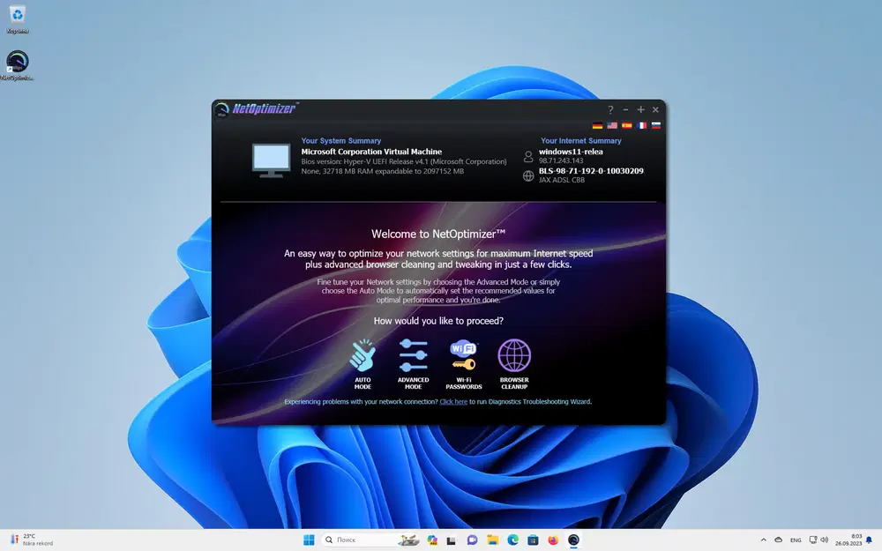Click the NetOptimizer taskbar icon

[x=573, y=540]
